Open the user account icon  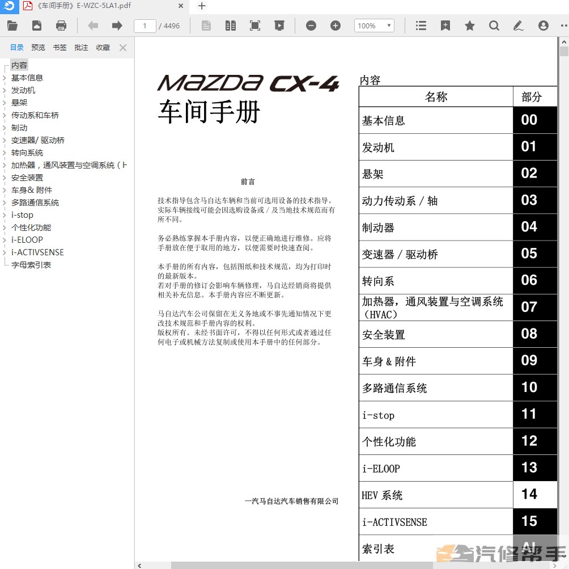pyautogui.click(x=543, y=26)
